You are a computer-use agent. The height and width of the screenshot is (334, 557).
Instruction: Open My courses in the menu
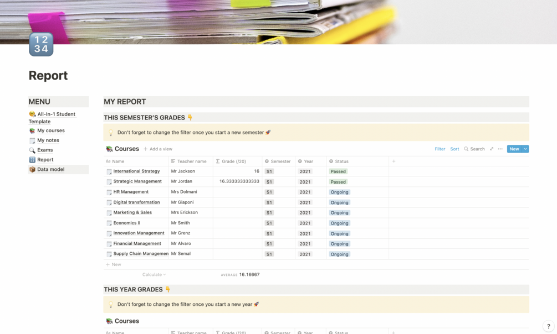[51, 131]
